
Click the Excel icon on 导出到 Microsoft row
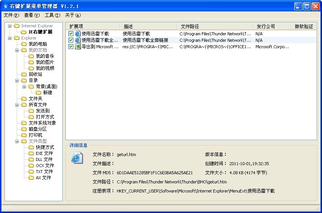point(78,47)
